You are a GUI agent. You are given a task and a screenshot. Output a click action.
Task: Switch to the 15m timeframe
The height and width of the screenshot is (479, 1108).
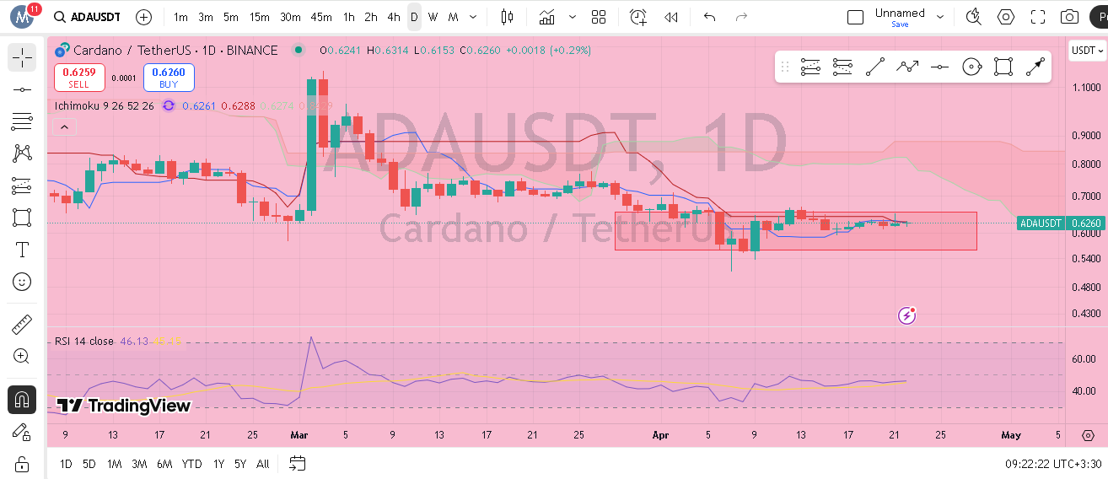[x=260, y=17]
